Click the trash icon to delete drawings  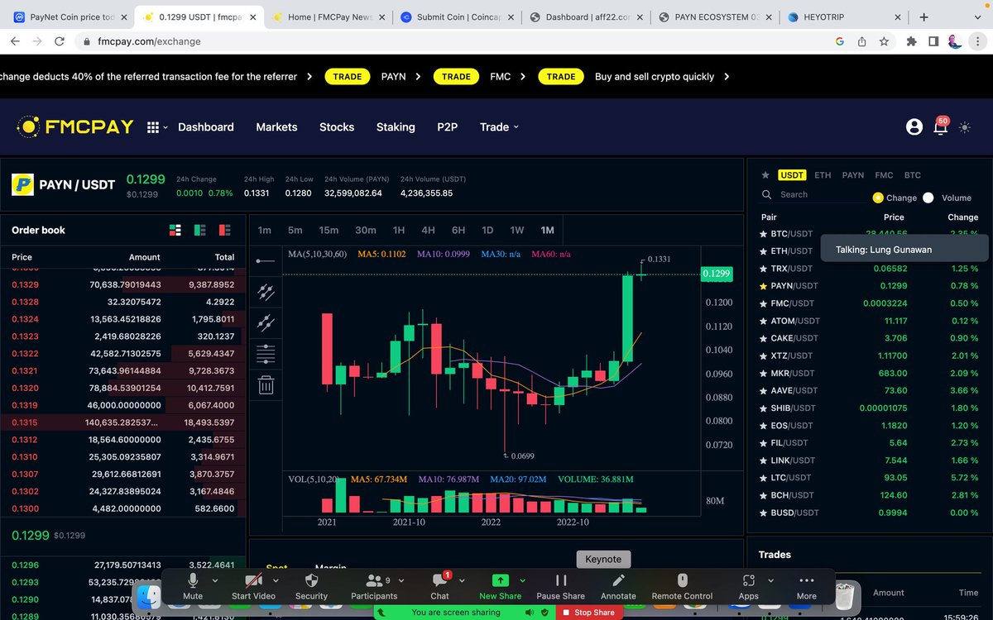tap(266, 384)
